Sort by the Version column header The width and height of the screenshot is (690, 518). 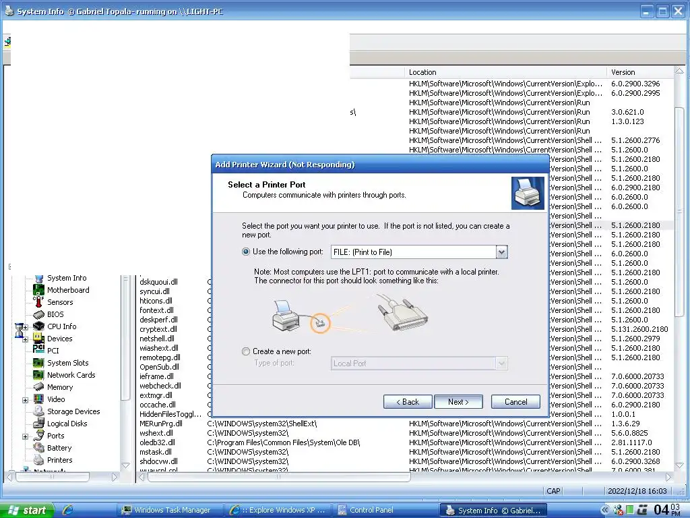click(640, 72)
